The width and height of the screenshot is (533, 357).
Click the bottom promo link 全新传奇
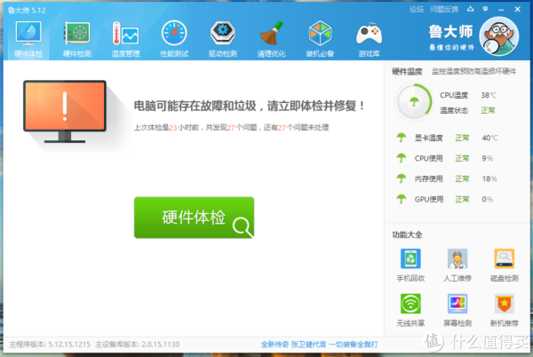319,345
